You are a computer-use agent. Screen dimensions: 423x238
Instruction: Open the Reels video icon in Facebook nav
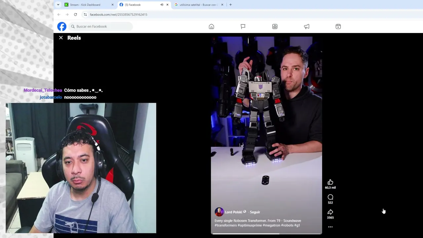[x=338, y=26]
